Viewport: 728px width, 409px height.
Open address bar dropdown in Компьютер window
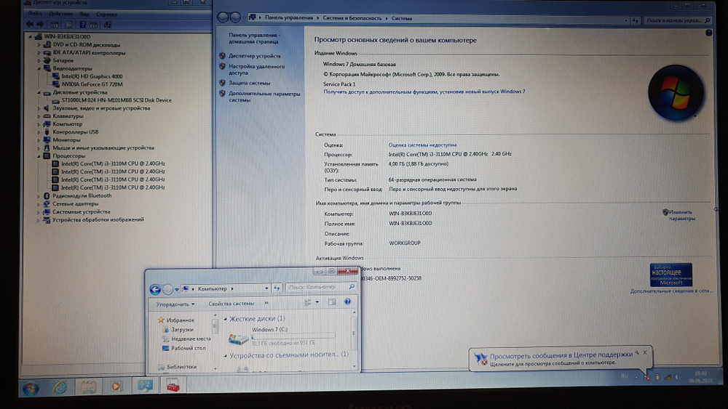[x=266, y=288]
